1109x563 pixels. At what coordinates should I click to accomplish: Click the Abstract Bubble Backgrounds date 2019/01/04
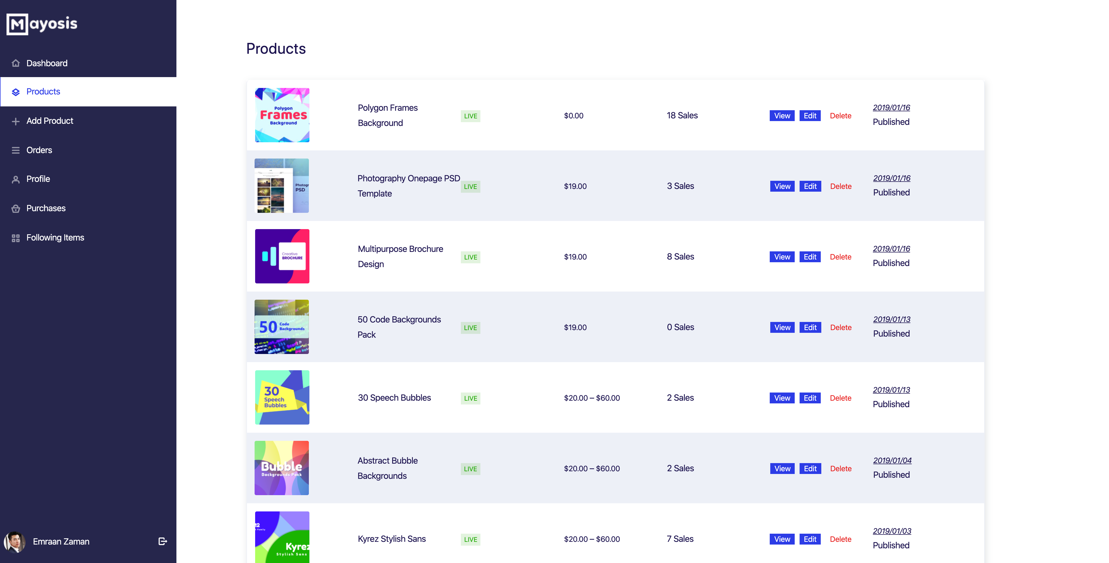coord(892,461)
